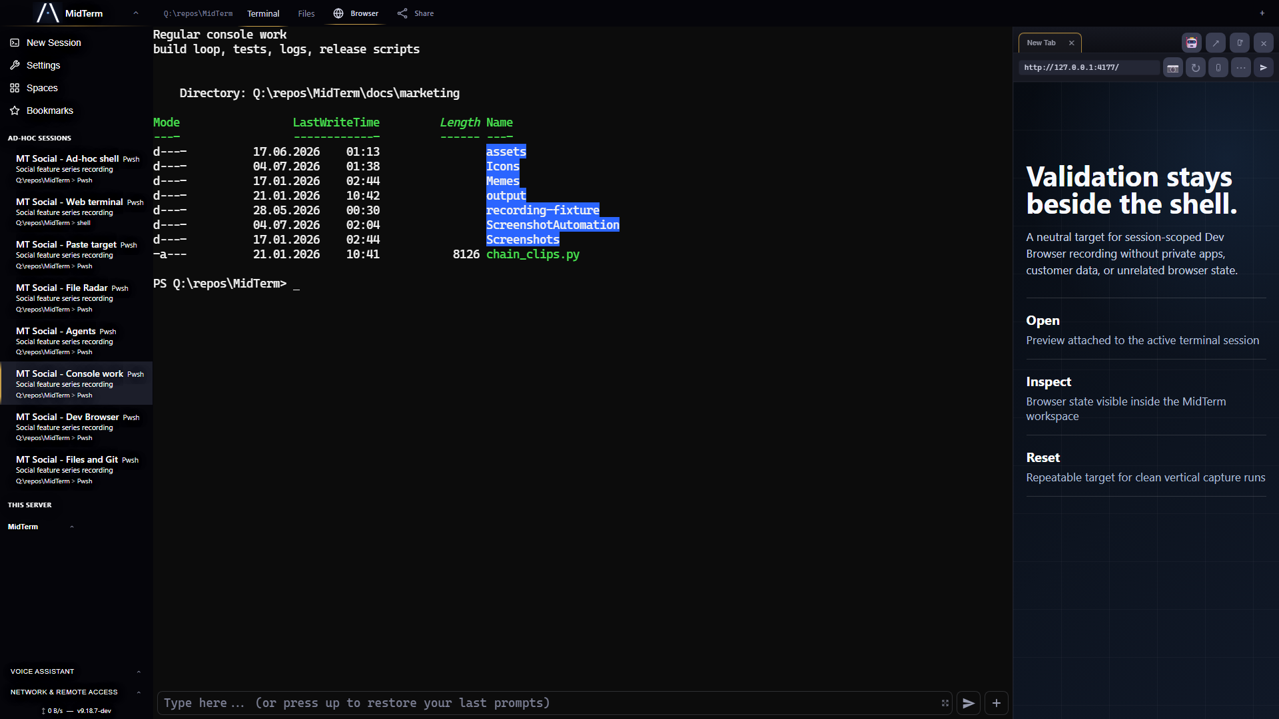
Task: Click the ScreenshotAutomation folder name
Action: (x=552, y=225)
